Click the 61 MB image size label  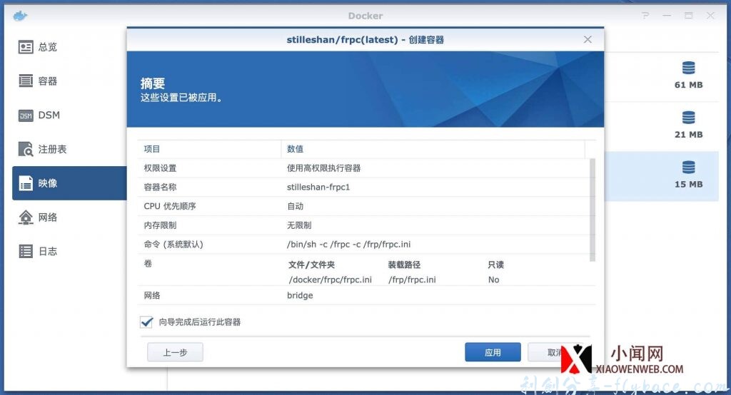click(x=689, y=85)
